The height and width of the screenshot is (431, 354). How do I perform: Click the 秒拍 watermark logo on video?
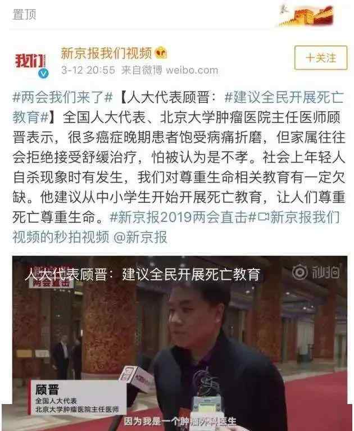pyautogui.click(x=316, y=273)
